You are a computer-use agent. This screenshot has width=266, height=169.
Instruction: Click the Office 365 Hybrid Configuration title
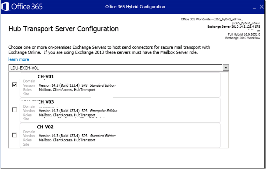point(135,7)
